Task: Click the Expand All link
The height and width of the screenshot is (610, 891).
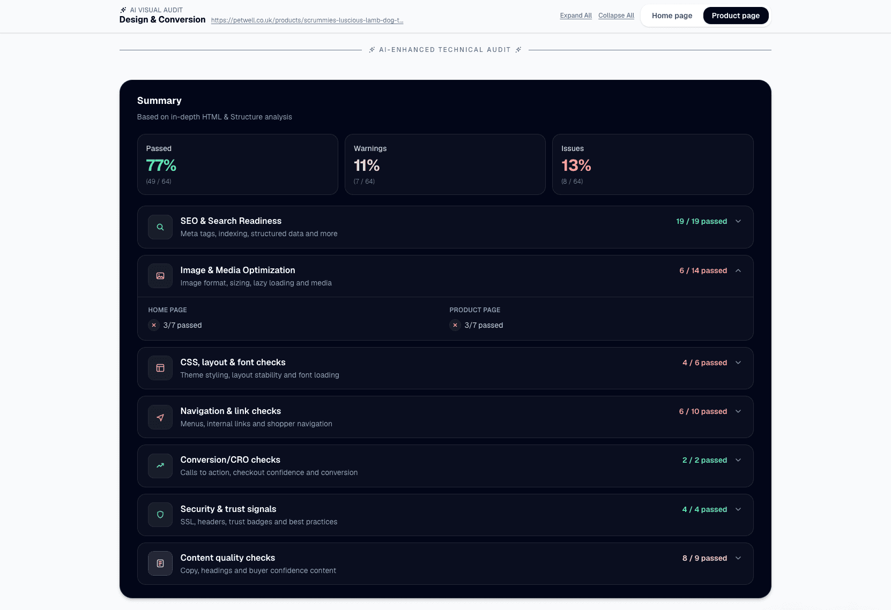Action: (576, 16)
